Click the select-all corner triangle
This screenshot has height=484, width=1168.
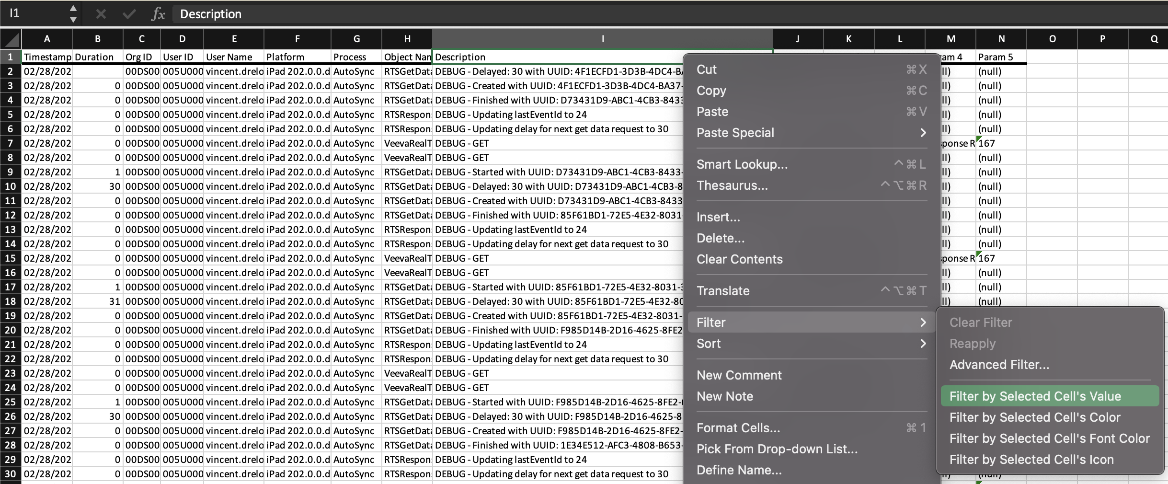coord(11,39)
